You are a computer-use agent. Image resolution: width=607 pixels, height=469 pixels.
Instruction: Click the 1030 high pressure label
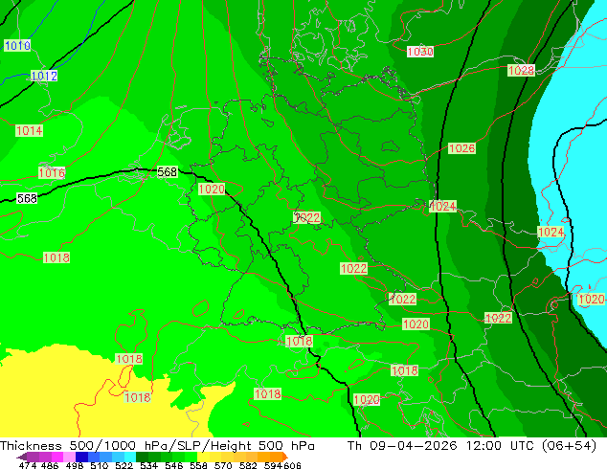[420, 52]
